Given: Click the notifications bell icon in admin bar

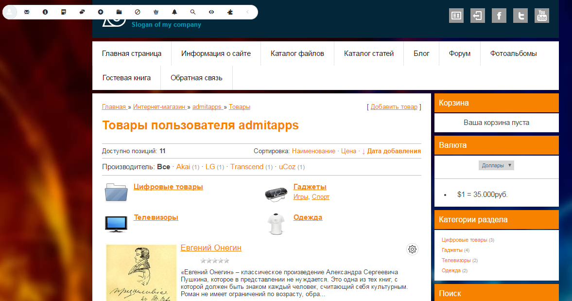Looking at the screenshot, I should point(174,12).
